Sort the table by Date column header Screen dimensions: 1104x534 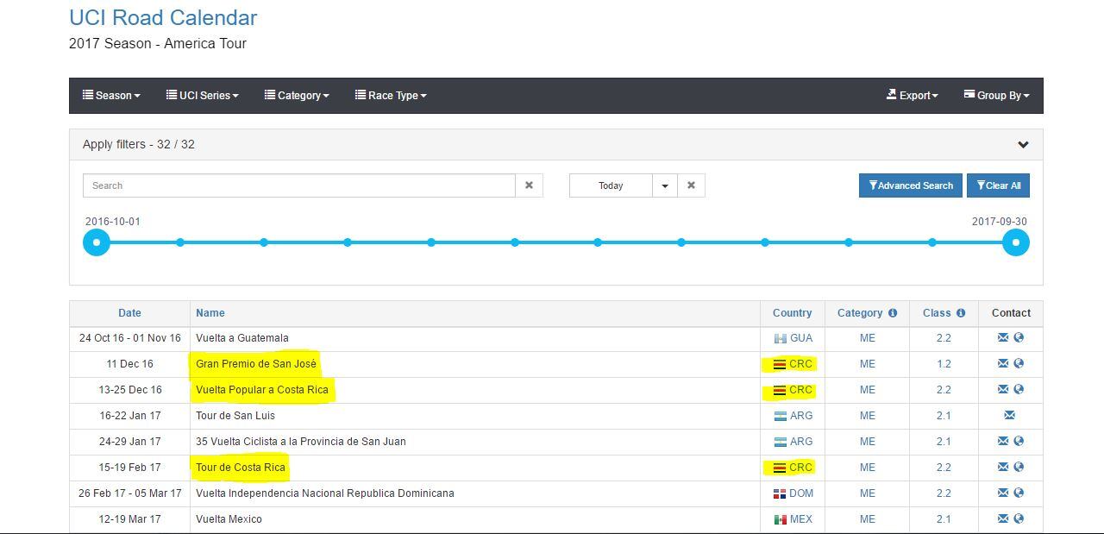129,313
